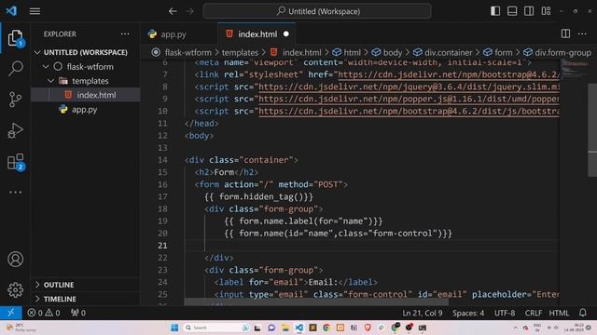Split the editor to the right
This screenshot has width=597, height=335.
click(x=565, y=33)
